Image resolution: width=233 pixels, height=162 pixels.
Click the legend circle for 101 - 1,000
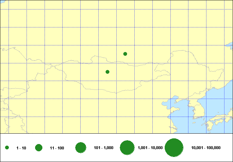(x=81, y=148)
